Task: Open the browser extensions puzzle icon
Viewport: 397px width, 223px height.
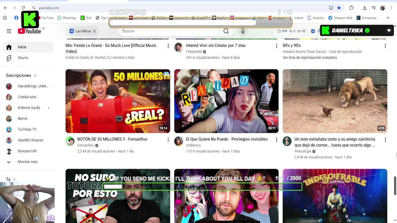Action: (x=351, y=8)
